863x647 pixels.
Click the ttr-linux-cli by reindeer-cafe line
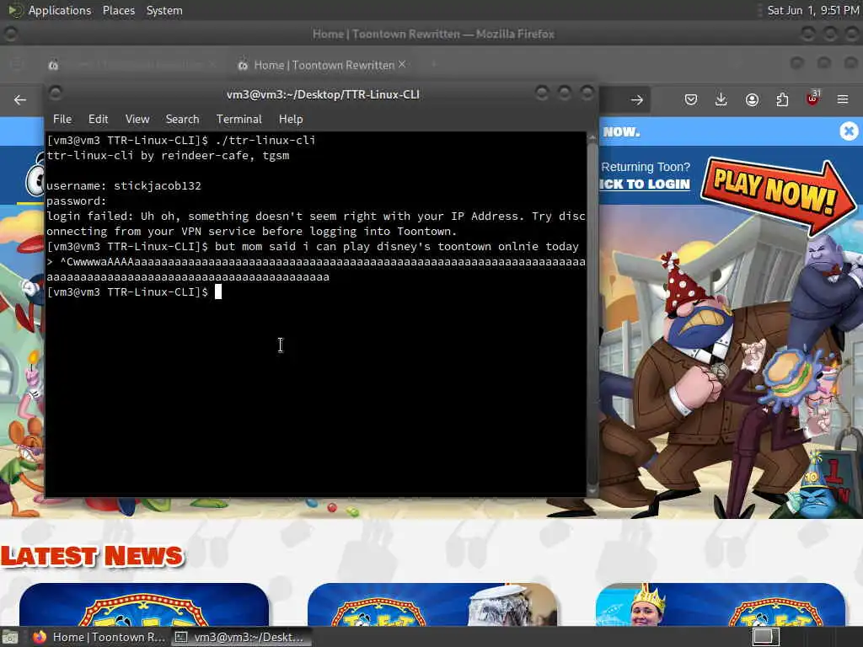tap(168, 156)
